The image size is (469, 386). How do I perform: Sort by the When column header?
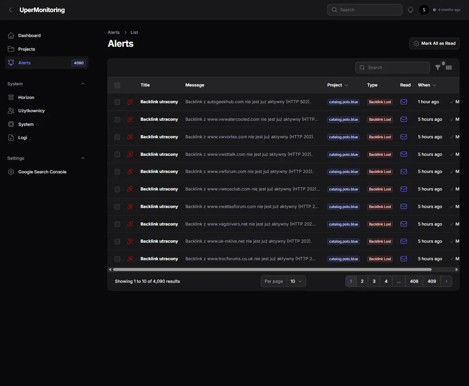click(427, 85)
